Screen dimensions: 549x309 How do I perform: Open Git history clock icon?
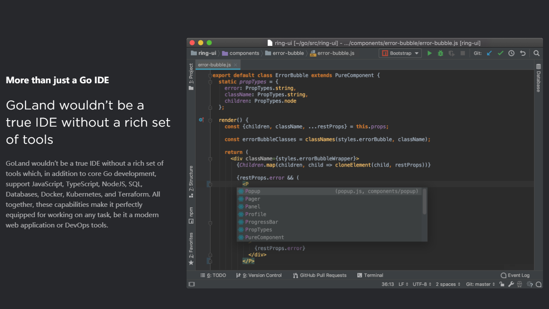coord(511,53)
